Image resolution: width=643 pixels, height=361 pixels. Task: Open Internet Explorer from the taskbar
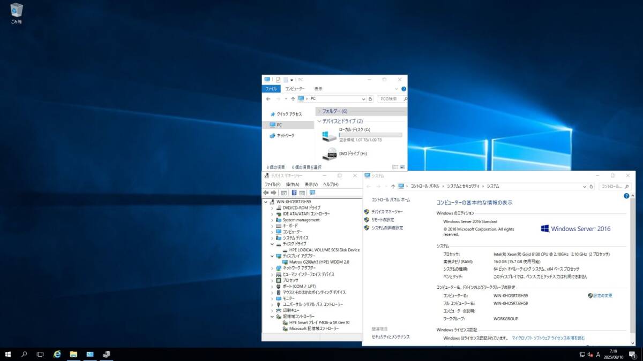(x=57, y=354)
